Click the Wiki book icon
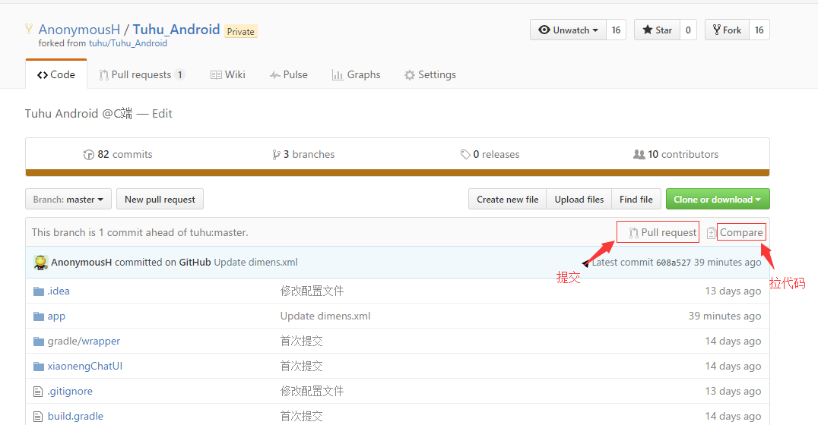 [216, 75]
